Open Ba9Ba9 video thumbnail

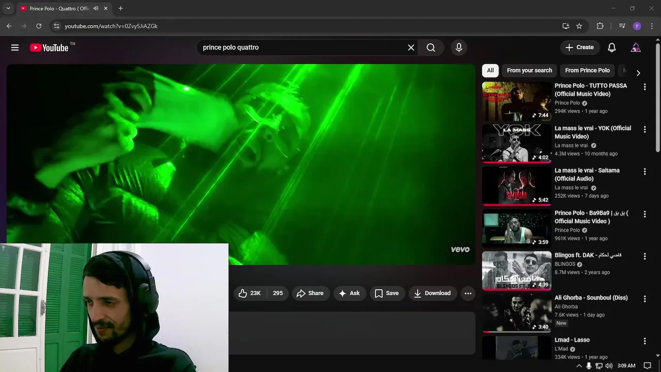pyautogui.click(x=516, y=228)
